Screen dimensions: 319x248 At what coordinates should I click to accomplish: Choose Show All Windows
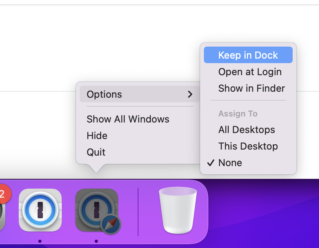(128, 119)
